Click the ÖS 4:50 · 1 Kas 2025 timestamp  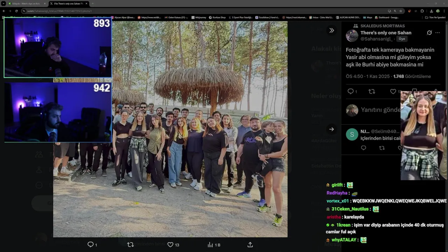click(x=367, y=76)
